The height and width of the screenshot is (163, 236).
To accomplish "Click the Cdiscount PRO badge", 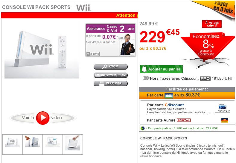I will [205, 79].
